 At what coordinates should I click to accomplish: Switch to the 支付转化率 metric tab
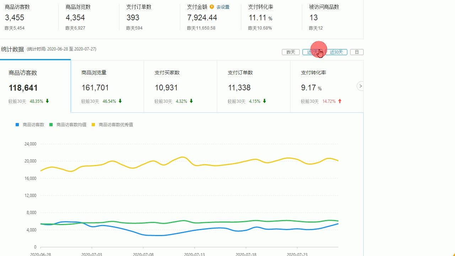[327, 86]
